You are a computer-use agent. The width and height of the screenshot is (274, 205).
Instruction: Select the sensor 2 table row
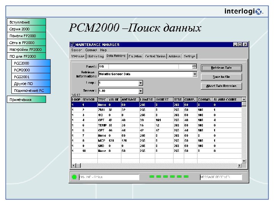tap(156, 110)
